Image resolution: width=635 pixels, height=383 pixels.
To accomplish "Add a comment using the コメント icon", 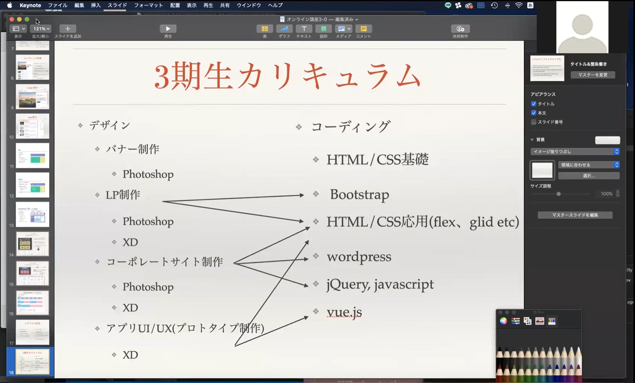I will (x=363, y=29).
